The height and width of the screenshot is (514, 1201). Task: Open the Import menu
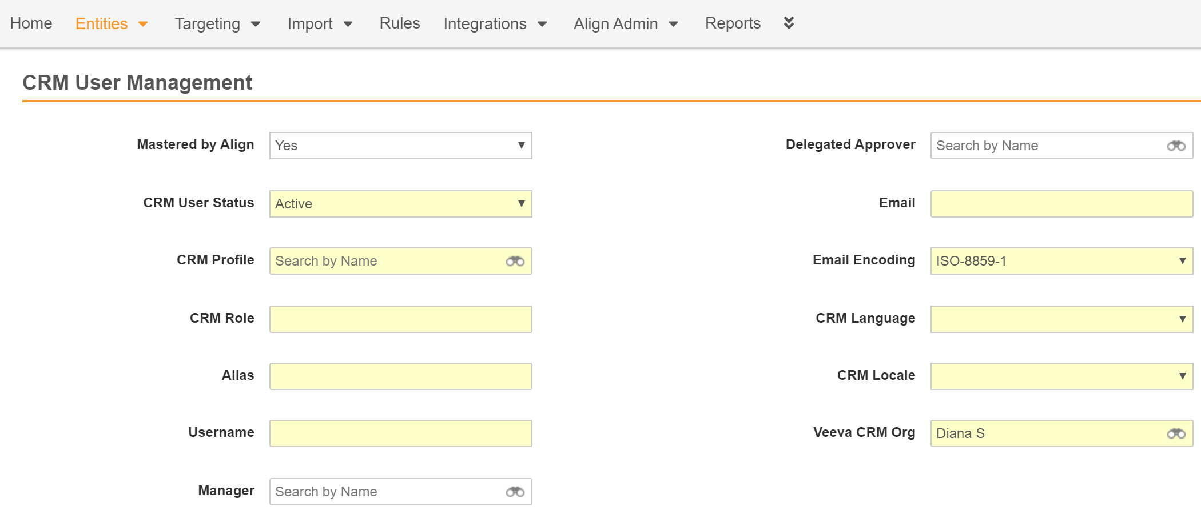[x=320, y=23]
